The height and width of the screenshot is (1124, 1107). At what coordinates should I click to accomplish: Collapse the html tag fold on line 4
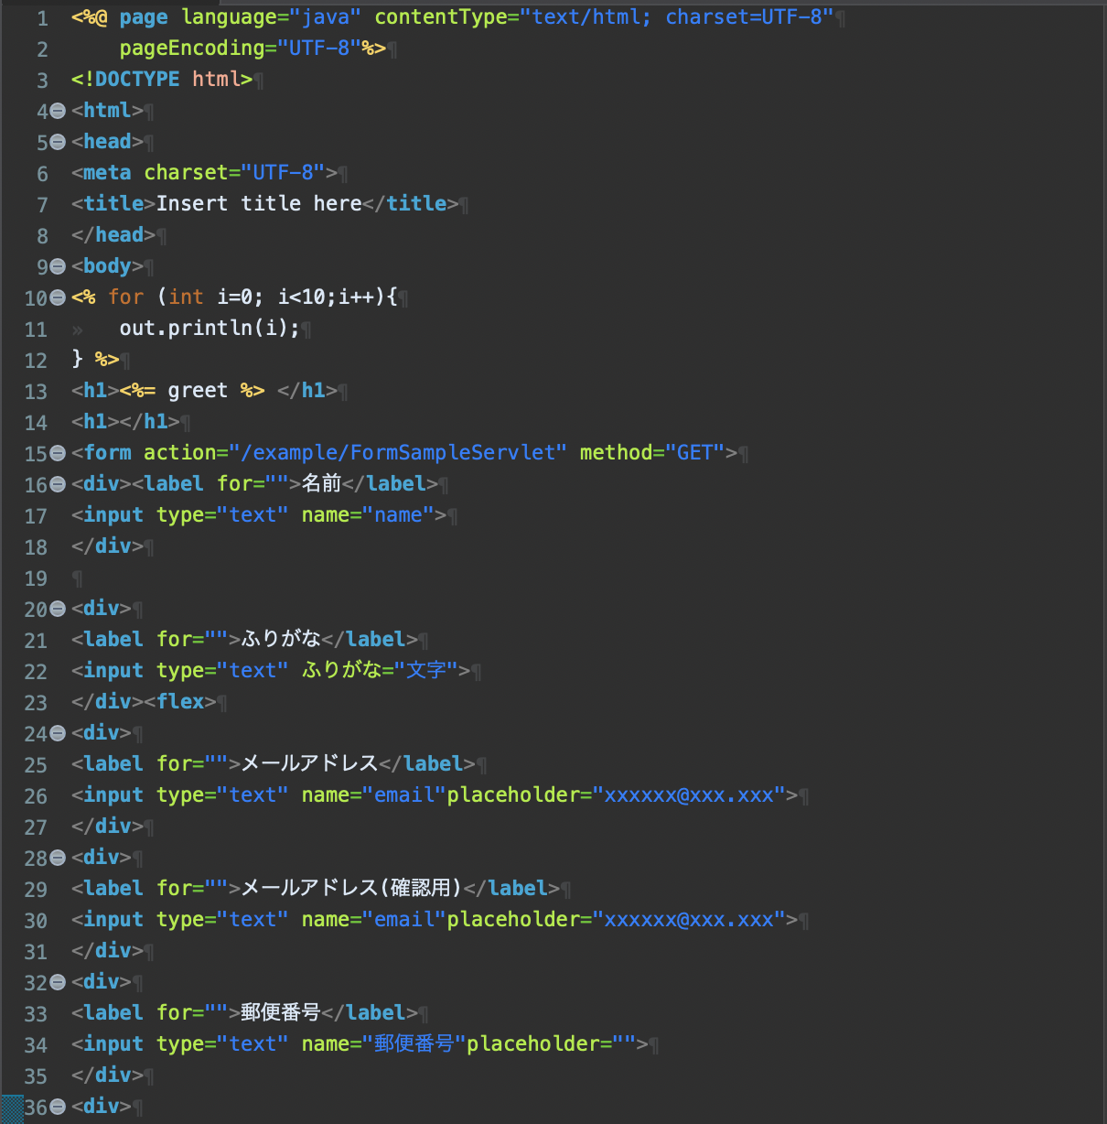click(58, 111)
